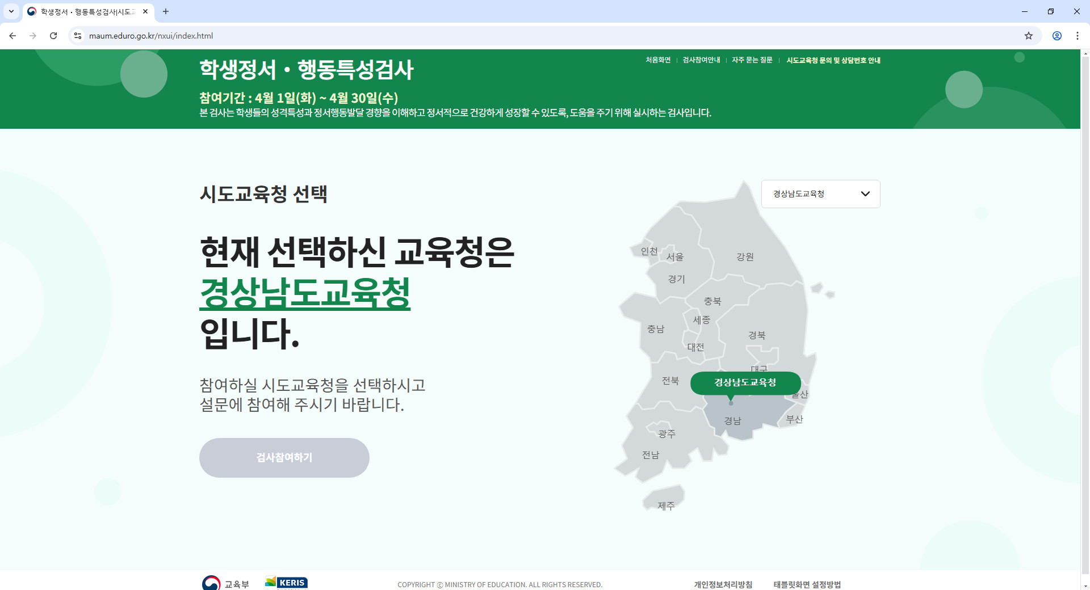Open 시도교육청 문의 및 상담번호 안내 link

click(x=833, y=60)
